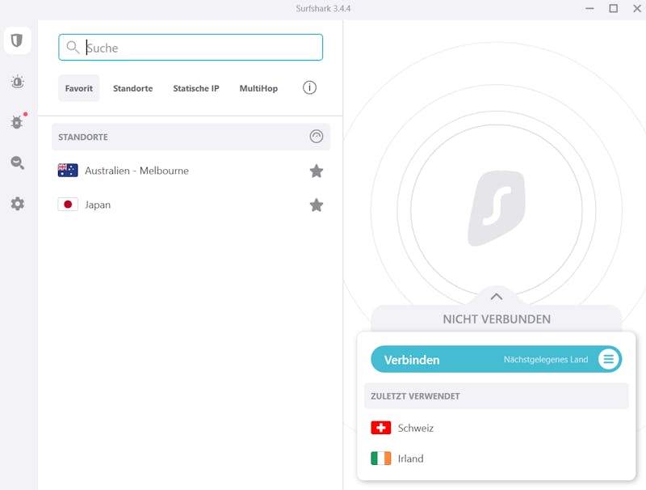Select Japan from favorites list

[191, 205]
